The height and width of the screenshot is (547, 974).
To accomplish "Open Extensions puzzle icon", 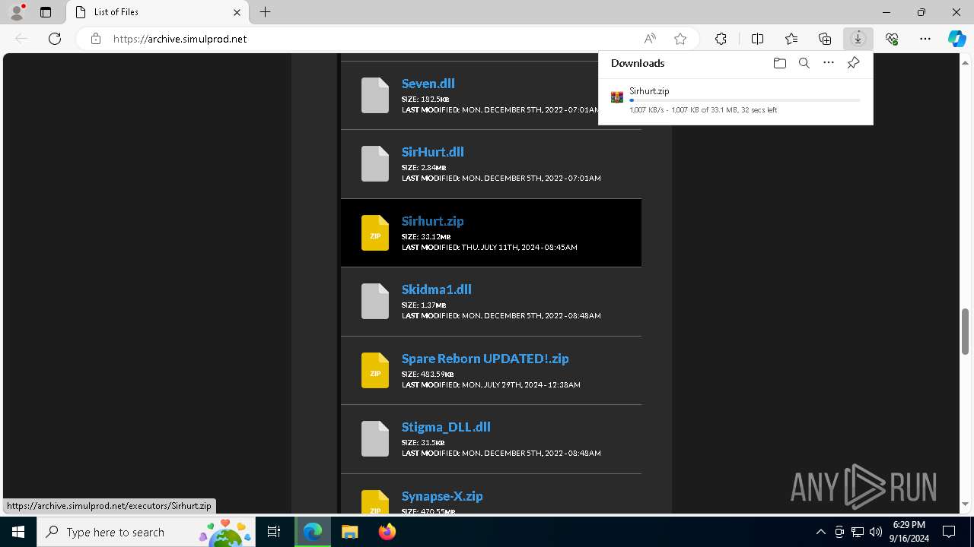I will point(721,39).
